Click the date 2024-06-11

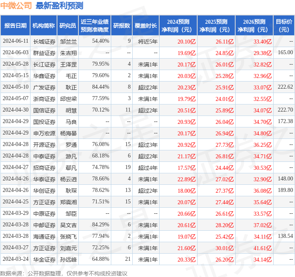click(x=15, y=41)
